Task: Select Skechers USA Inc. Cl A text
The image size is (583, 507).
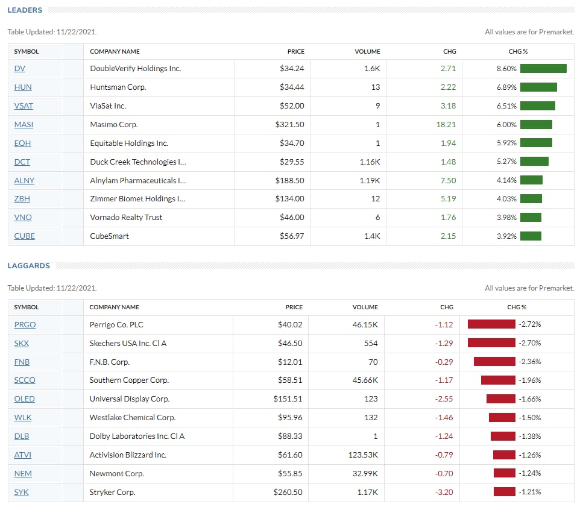Action: tap(128, 343)
